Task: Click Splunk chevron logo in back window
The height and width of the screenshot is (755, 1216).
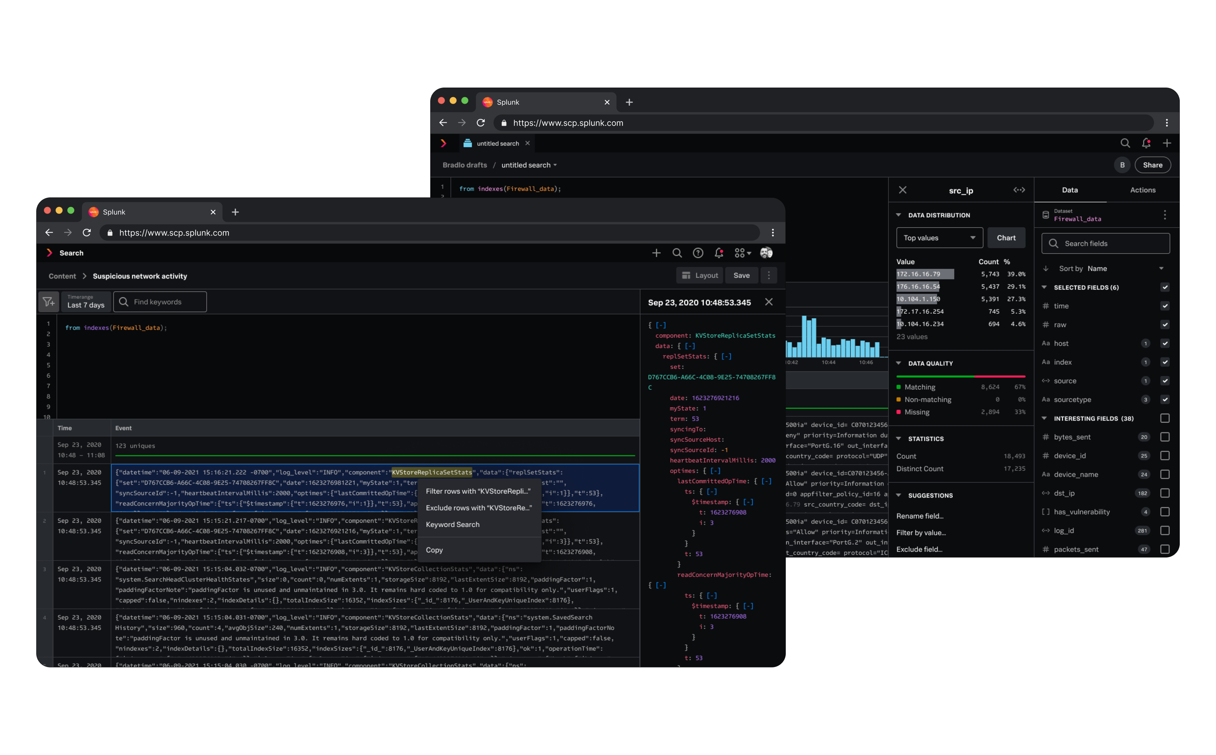Action: tap(443, 143)
